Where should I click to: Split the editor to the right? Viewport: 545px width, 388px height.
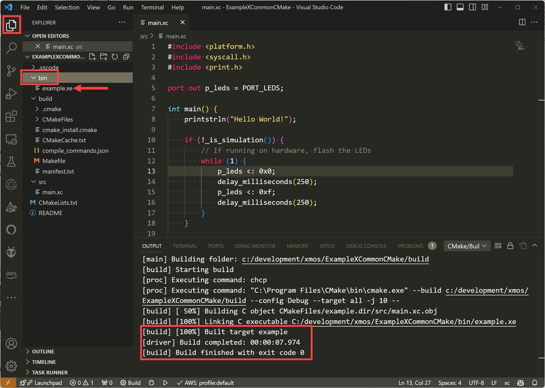[522, 22]
